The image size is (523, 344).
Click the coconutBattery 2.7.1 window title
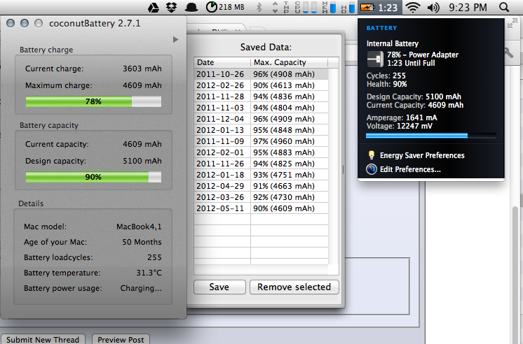click(x=95, y=23)
